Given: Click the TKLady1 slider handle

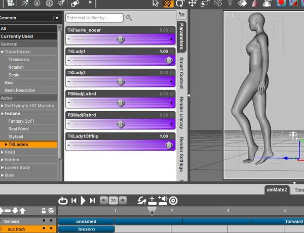Looking at the screenshot, I should click(169, 61).
